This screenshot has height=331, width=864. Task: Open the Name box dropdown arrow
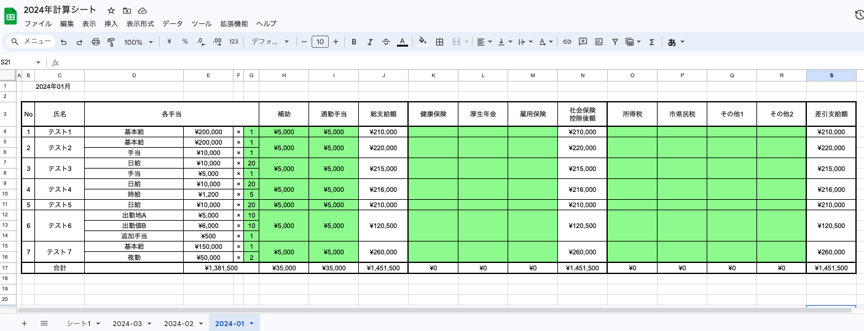click(x=38, y=63)
